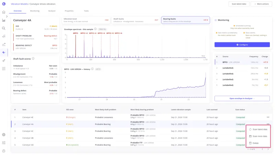Open the sliders icon in the sidebar
275x155 pixels.
click(4, 143)
